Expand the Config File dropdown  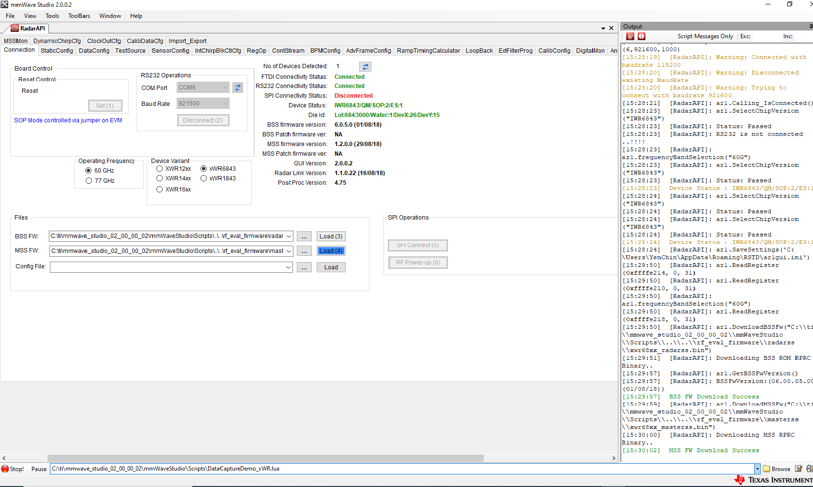(288, 266)
